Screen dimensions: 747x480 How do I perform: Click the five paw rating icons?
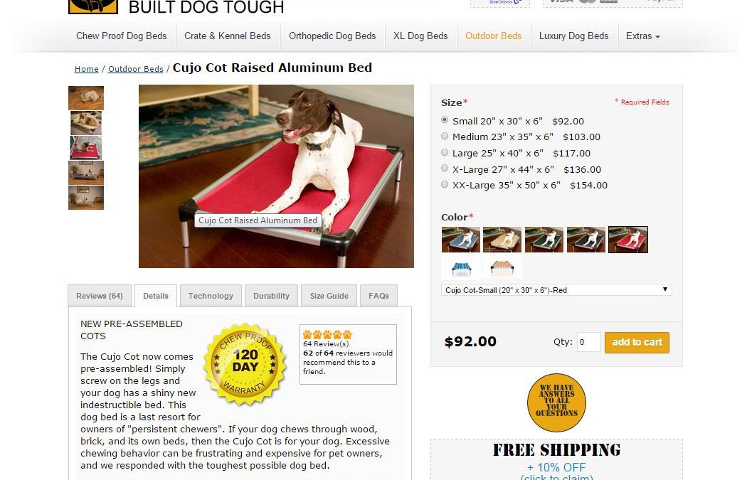point(327,334)
